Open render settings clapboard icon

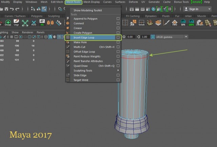[148, 9]
